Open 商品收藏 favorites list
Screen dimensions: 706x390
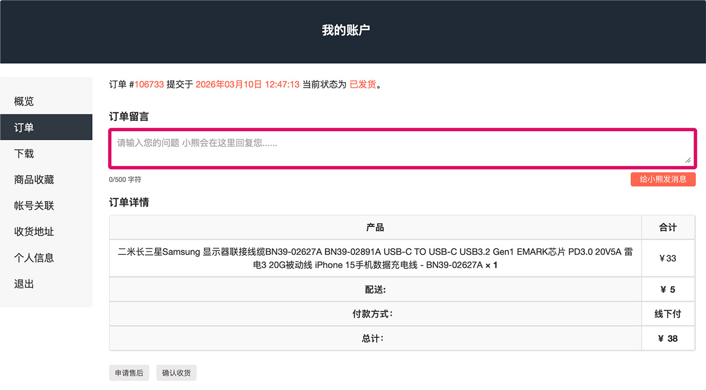coord(34,180)
